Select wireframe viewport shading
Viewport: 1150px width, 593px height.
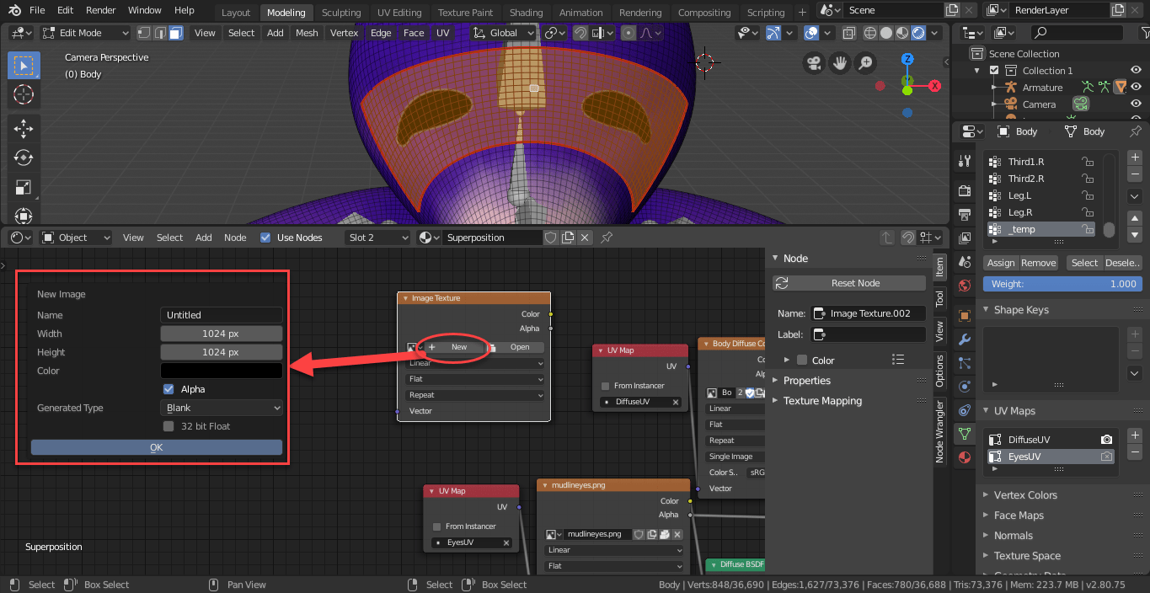coord(871,33)
